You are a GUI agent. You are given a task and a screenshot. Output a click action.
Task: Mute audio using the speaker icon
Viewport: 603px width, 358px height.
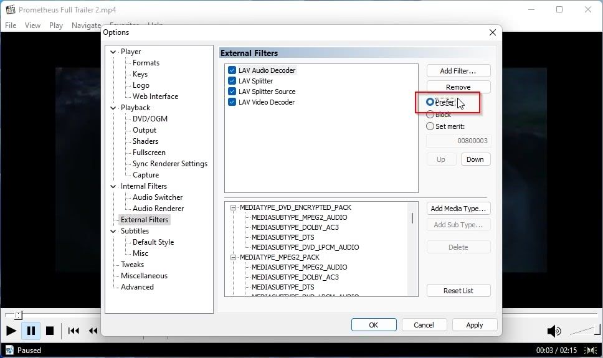tap(554, 331)
